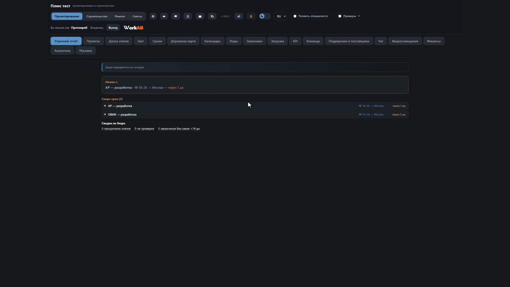Click '0 на проверке' summary item
This screenshot has height=287, width=510.
click(x=144, y=129)
